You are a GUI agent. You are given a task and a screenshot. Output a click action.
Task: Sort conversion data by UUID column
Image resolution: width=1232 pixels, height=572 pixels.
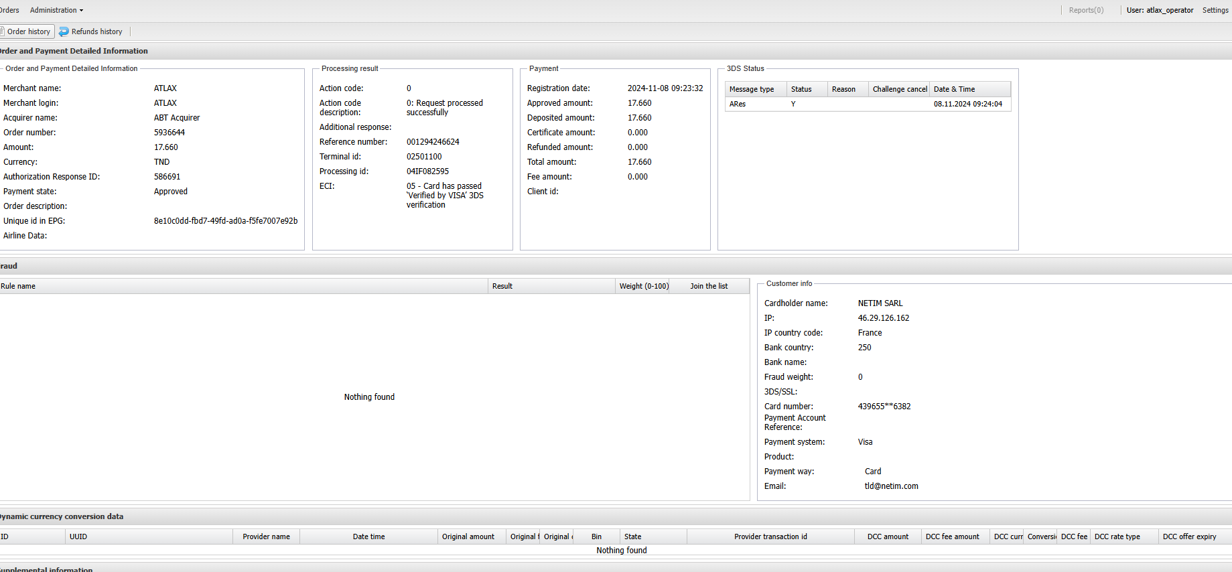pyautogui.click(x=78, y=537)
